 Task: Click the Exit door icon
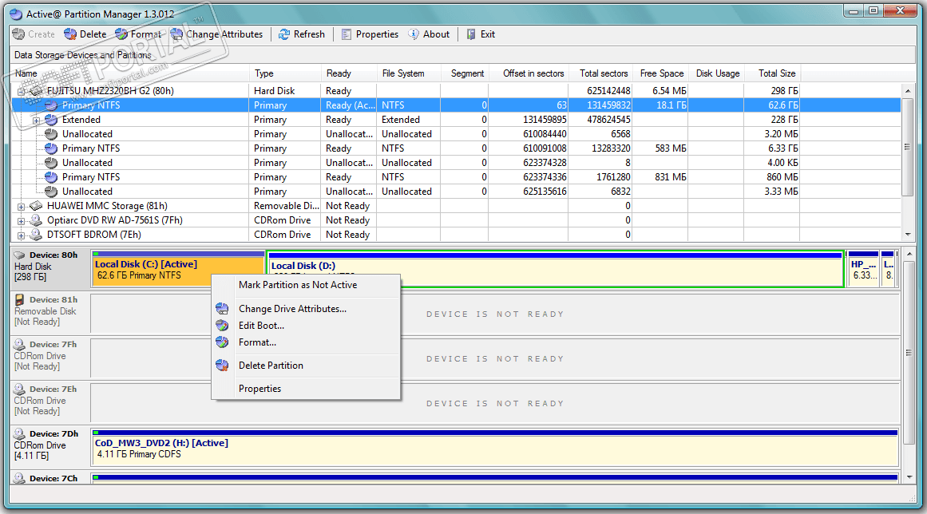point(471,34)
